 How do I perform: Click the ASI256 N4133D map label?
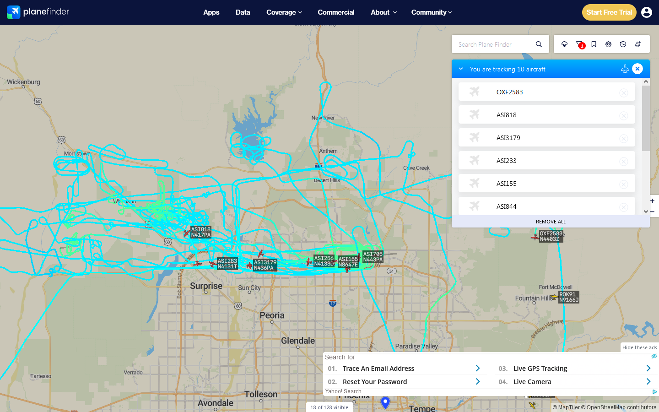click(x=324, y=261)
